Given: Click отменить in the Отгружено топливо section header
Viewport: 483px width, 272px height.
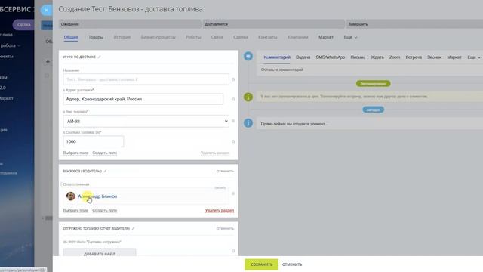Looking at the screenshot, I should (225, 229).
